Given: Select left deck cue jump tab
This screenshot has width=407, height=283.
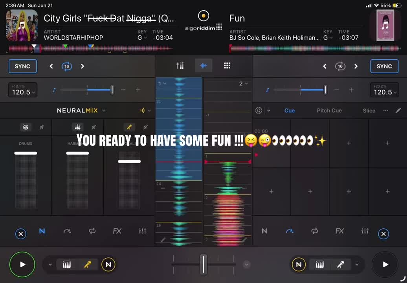Looking at the screenshot, I should pos(67,231).
